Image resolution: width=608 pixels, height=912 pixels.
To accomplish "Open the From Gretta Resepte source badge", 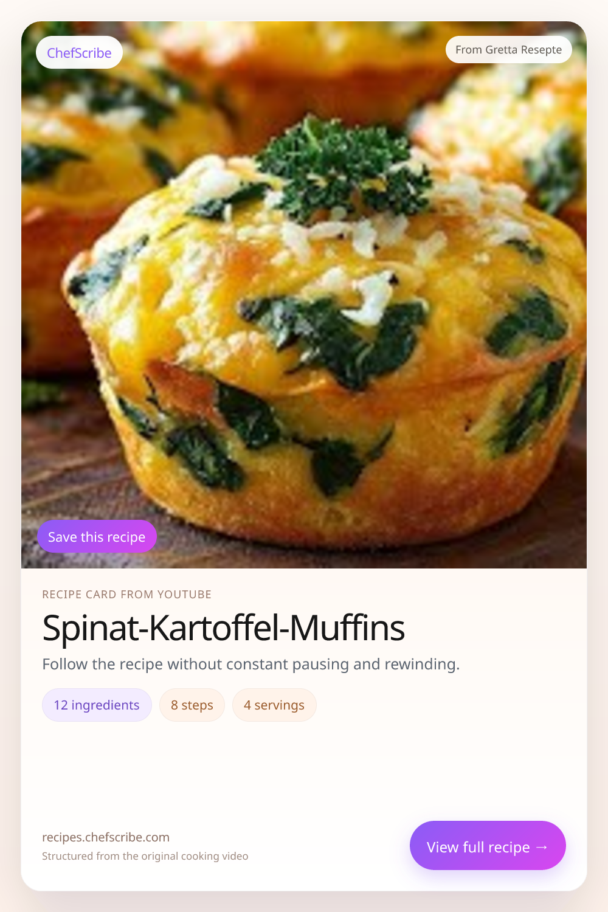I will 508,50.
